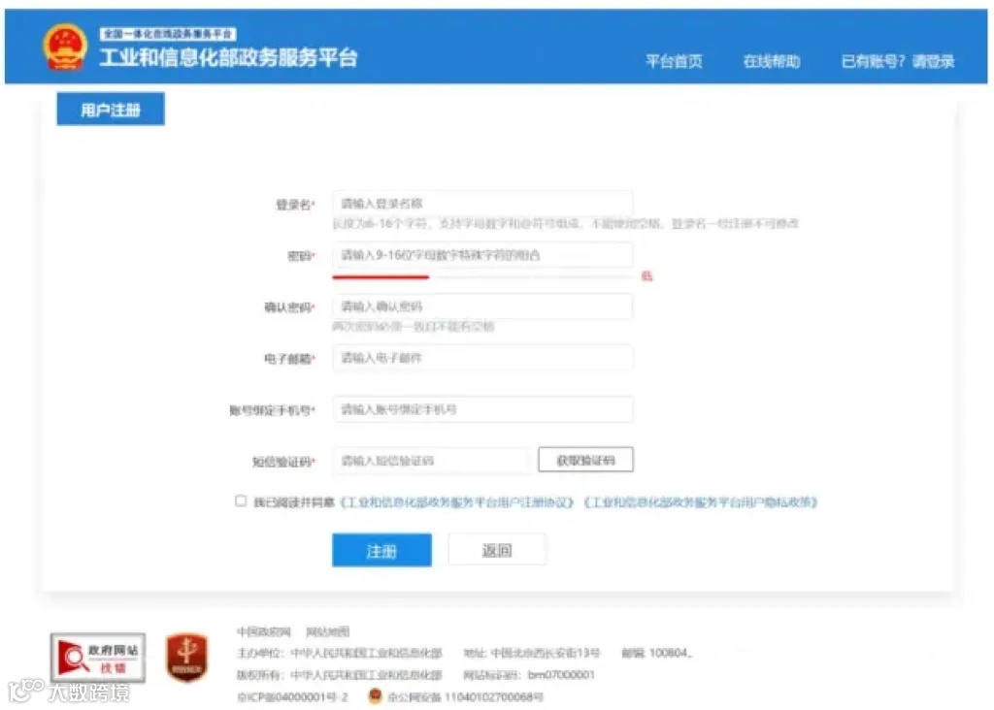The height and width of the screenshot is (710, 994).
Task: Click the blue 注册 button
Action: pos(381,550)
